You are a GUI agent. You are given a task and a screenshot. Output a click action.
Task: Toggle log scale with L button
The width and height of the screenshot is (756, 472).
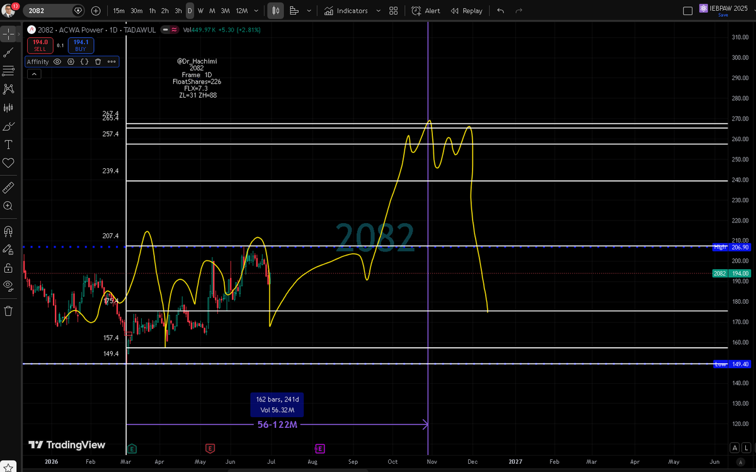click(x=747, y=448)
